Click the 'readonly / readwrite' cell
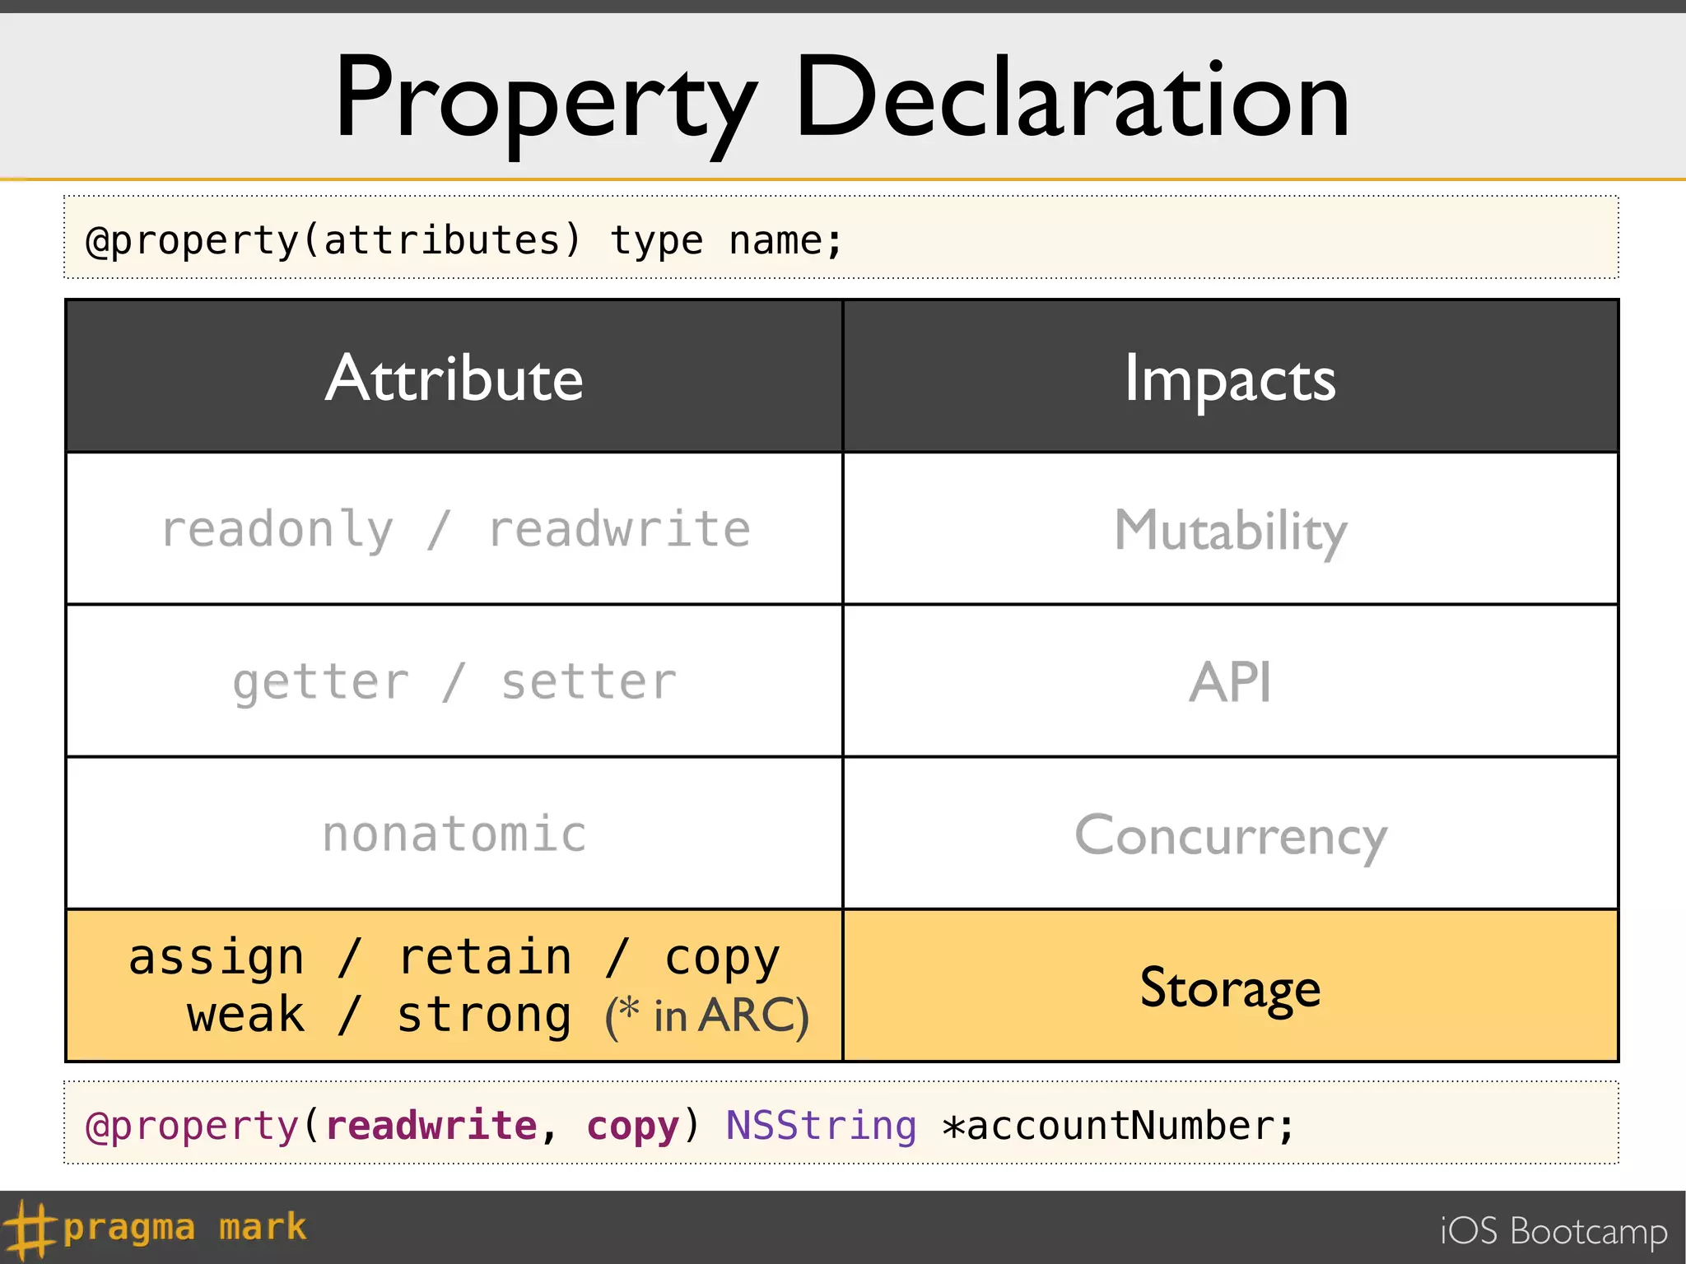Image resolution: width=1686 pixels, height=1264 pixels. click(x=454, y=529)
